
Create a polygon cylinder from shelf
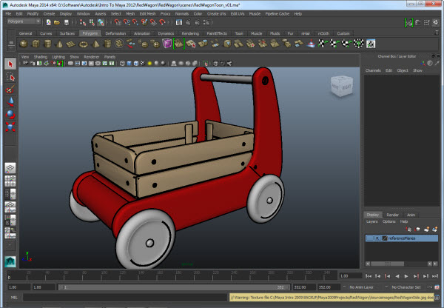(48, 44)
